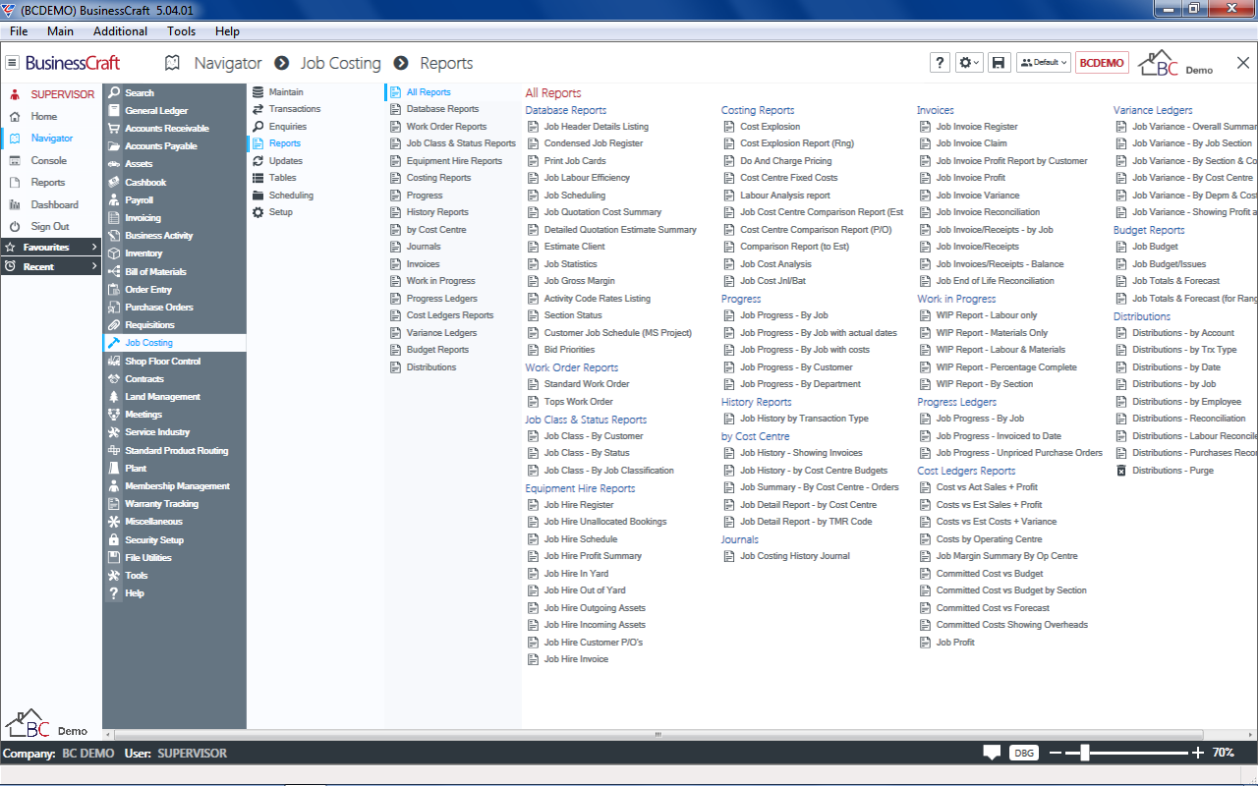Click the zoom in plus button
The height and width of the screenshot is (786, 1258).
click(1197, 753)
